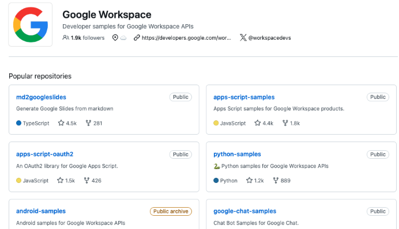Viewport: 399px width, 229px height.
Task: Click Public badge on md2googleslides card
Action: coord(180,97)
